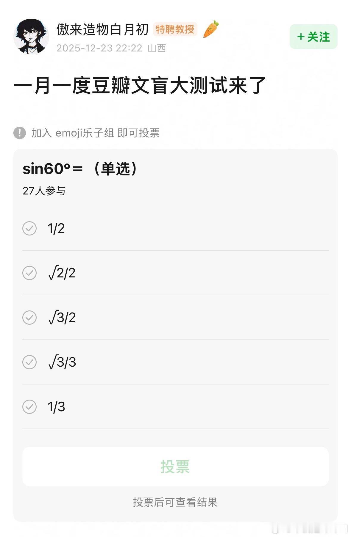351x537 pixels.
Task: Select the 1/2 answer option
Action: pyautogui.click(x=175, y=228)
